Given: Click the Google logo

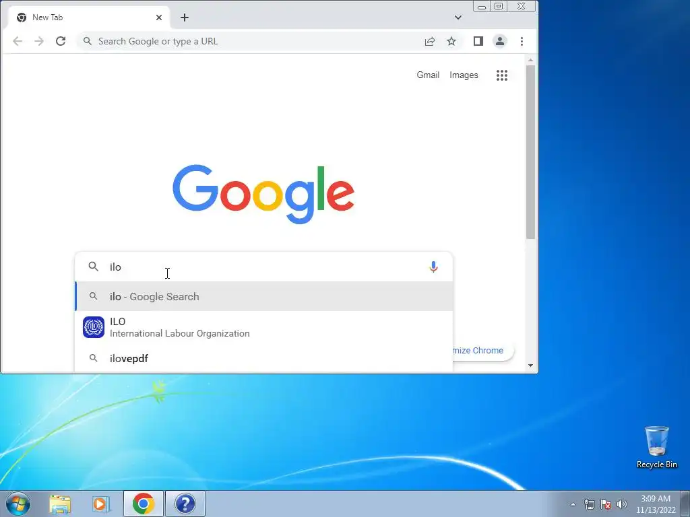Looking at the screenshot, I should [263, 194].
